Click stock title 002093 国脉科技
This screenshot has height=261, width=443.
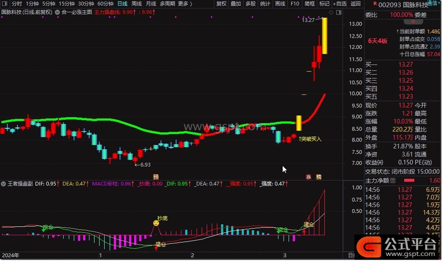point(403,5)
